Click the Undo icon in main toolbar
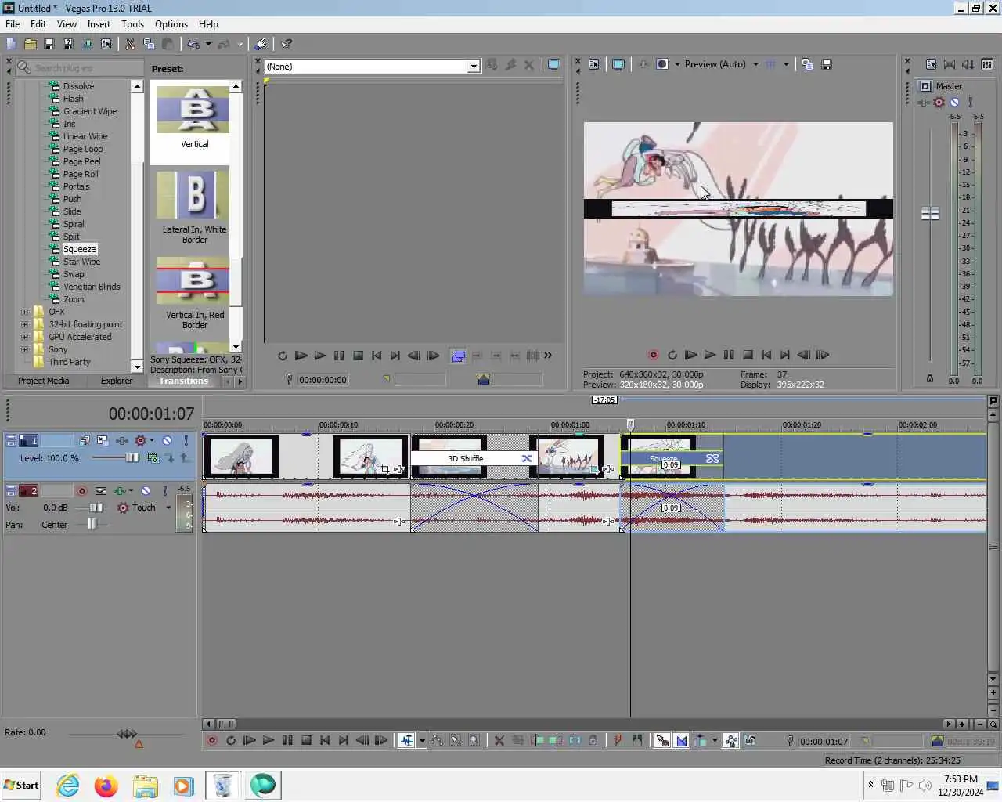The image size is (1002, 802). coord(193,44)
